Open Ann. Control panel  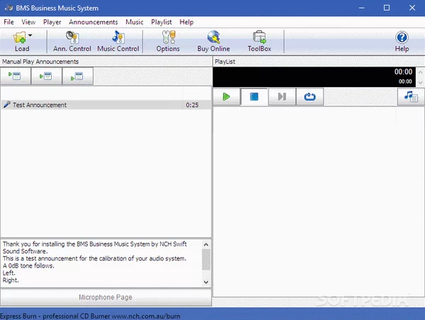coord(72,40)
